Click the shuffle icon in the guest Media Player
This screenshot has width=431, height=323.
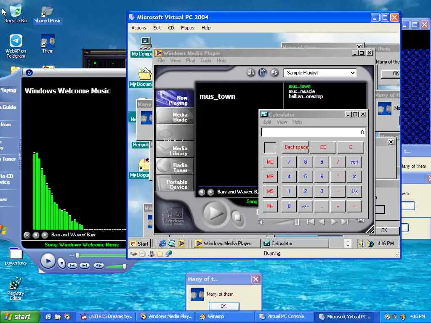(x=274, y=72)
